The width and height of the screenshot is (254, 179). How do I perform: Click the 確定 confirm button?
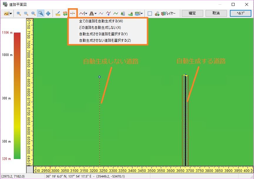[192, 13]
